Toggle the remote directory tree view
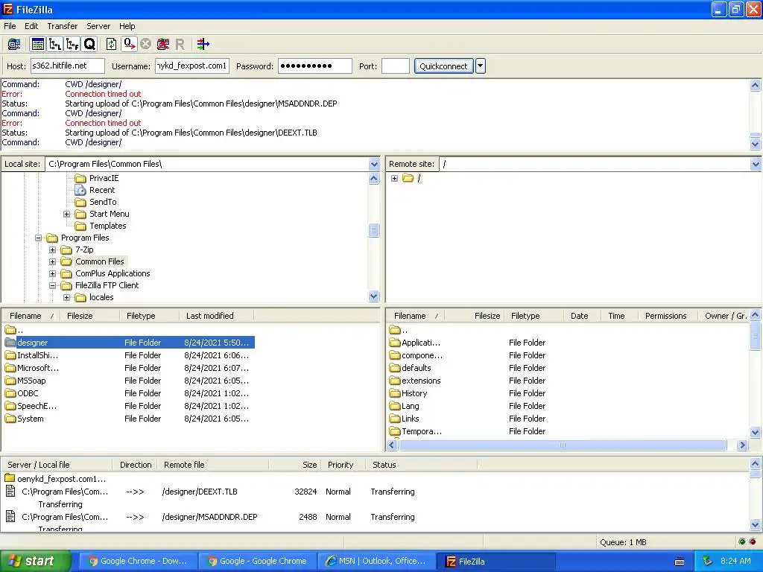The height and width of the screenshot is (572, 763). click(x=72, y=44)
